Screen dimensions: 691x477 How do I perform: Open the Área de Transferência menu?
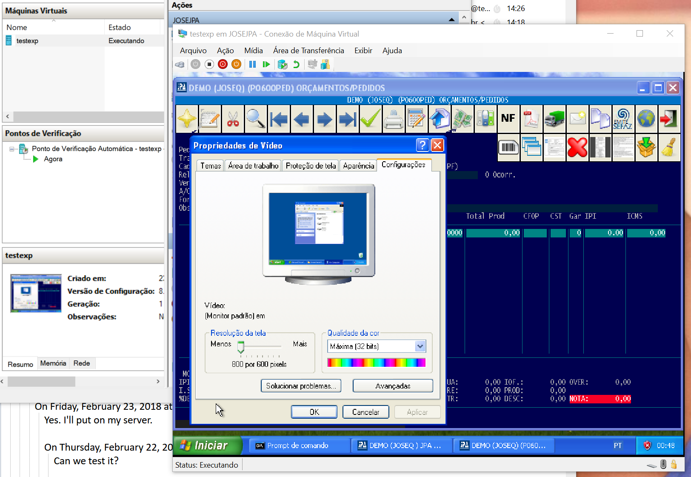pos(308,51)
